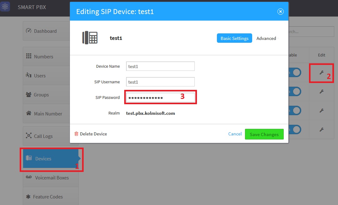338x205 pixels.
Task: Click the Cancel link
Action: click(235, 134)
